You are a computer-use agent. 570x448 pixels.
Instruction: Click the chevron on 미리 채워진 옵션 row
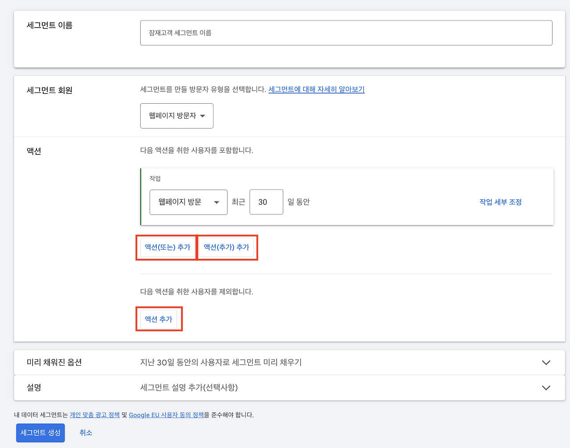click(x=546, y=362)
